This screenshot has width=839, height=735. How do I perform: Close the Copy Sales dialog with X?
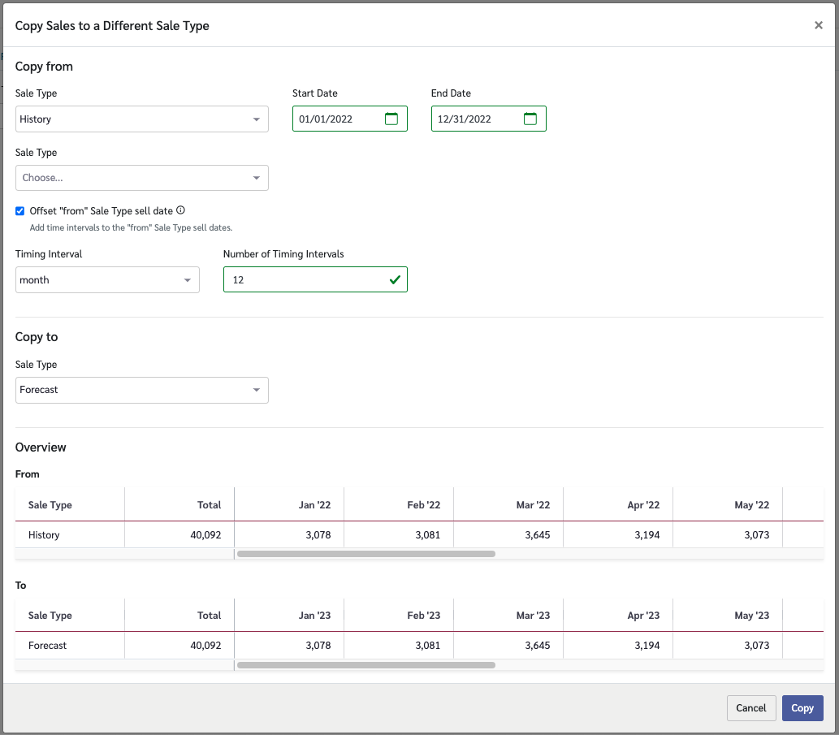[818, 25]
